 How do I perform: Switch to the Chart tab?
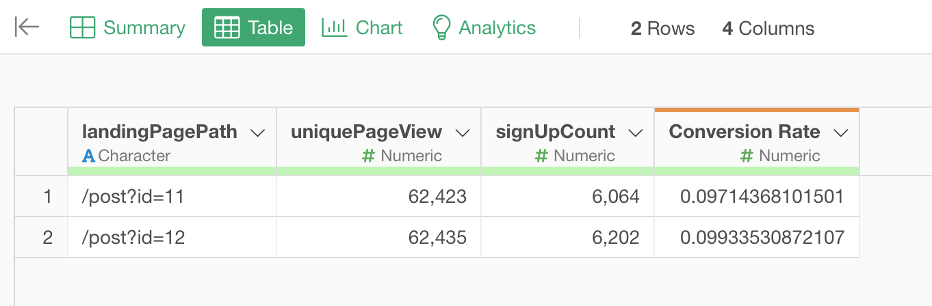[379, 28]
